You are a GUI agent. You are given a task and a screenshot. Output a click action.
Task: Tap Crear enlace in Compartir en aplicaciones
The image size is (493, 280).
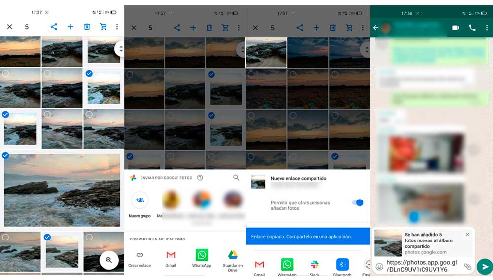[140, 259]
